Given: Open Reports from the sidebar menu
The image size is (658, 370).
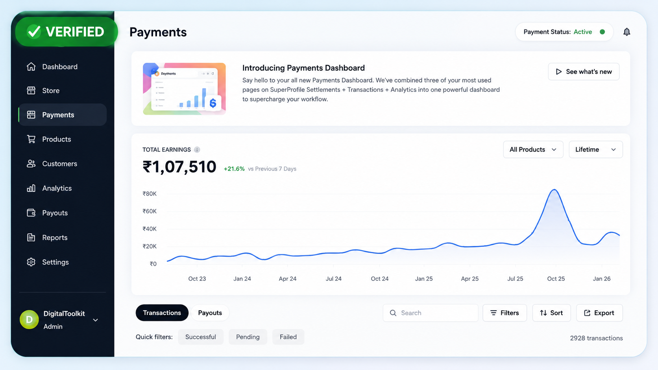Looking at the screenshot, I should (63, 237).
